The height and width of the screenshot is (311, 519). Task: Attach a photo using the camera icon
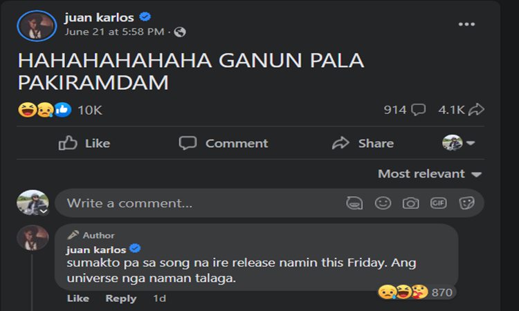point(411,203)
